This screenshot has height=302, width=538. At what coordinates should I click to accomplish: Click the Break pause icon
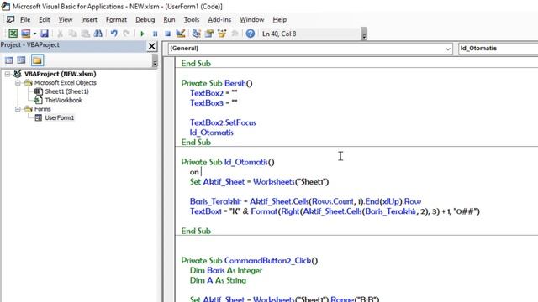pyautogui.click(x=155, y=34)
